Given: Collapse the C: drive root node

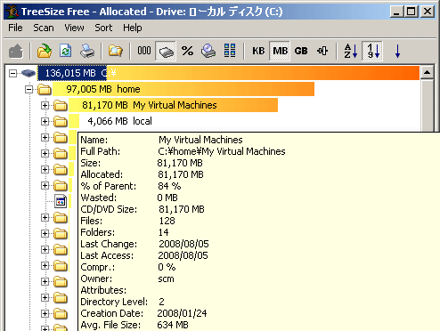Looking at the screenshot, I should point(12,73).
